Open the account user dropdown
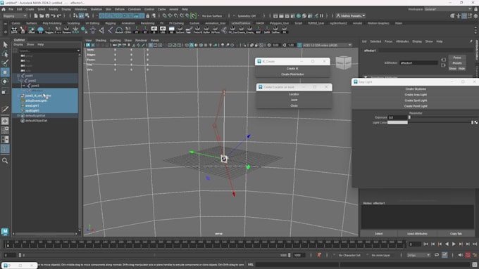Image resolution: width=479 pixels, height=269 pixels. (x=351, y=16)
